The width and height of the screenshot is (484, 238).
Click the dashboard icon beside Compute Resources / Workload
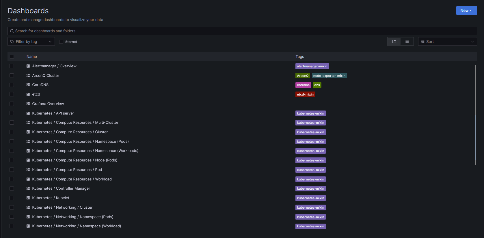click(28, 179)
